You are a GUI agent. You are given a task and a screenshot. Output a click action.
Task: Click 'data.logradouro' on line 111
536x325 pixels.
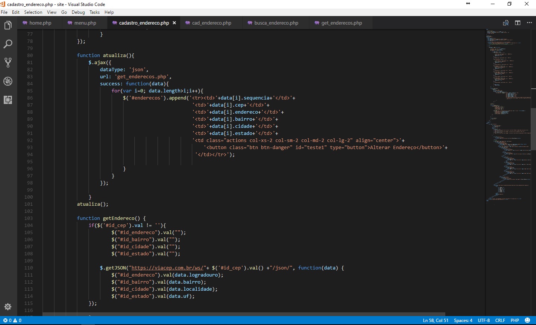(x=196, y=275)
